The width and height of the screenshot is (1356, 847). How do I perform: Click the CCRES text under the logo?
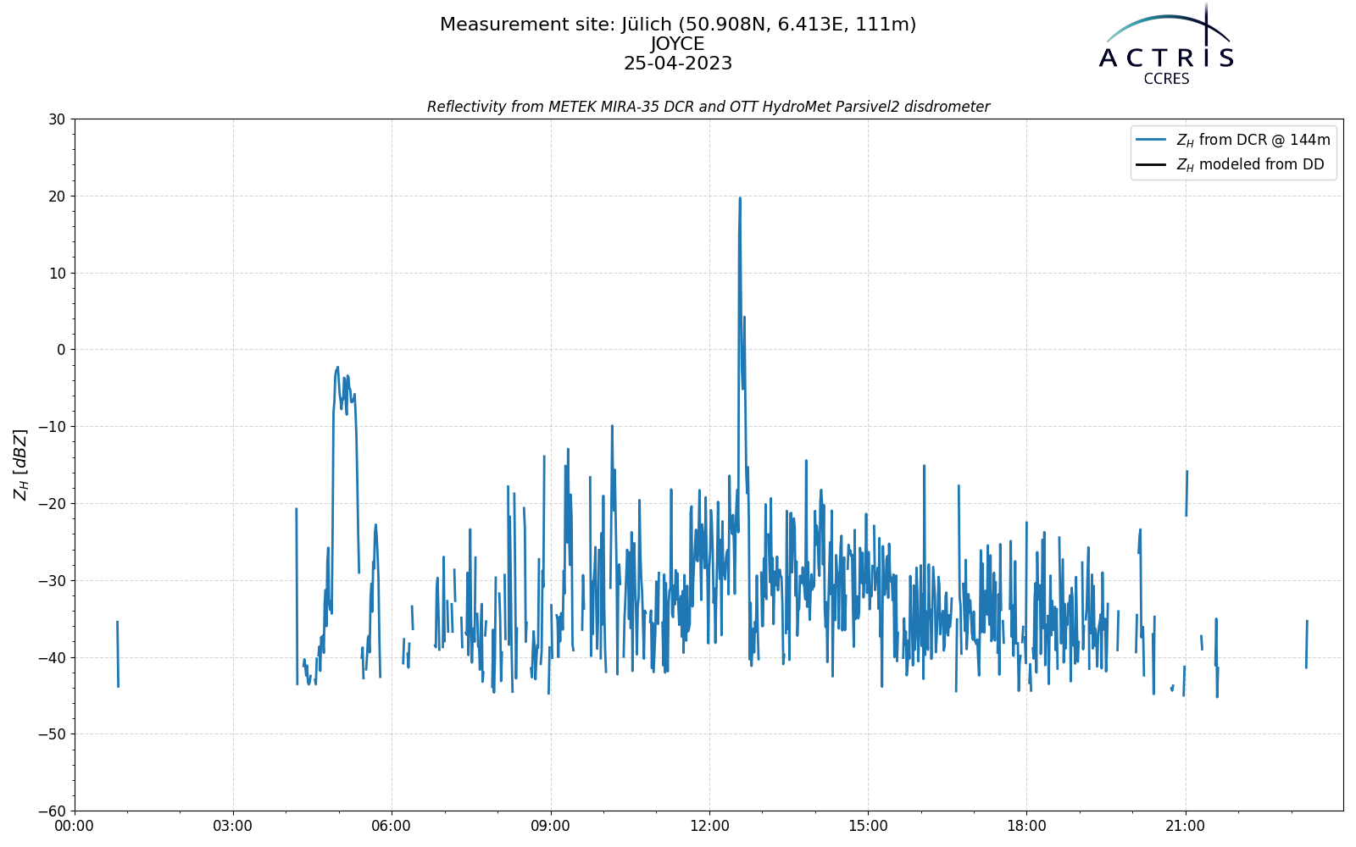point(1166,79)
